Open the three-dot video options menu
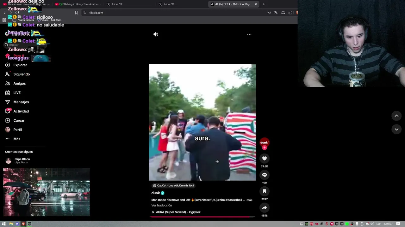Viewport: 405px width, 227px height. click(249, 34)
